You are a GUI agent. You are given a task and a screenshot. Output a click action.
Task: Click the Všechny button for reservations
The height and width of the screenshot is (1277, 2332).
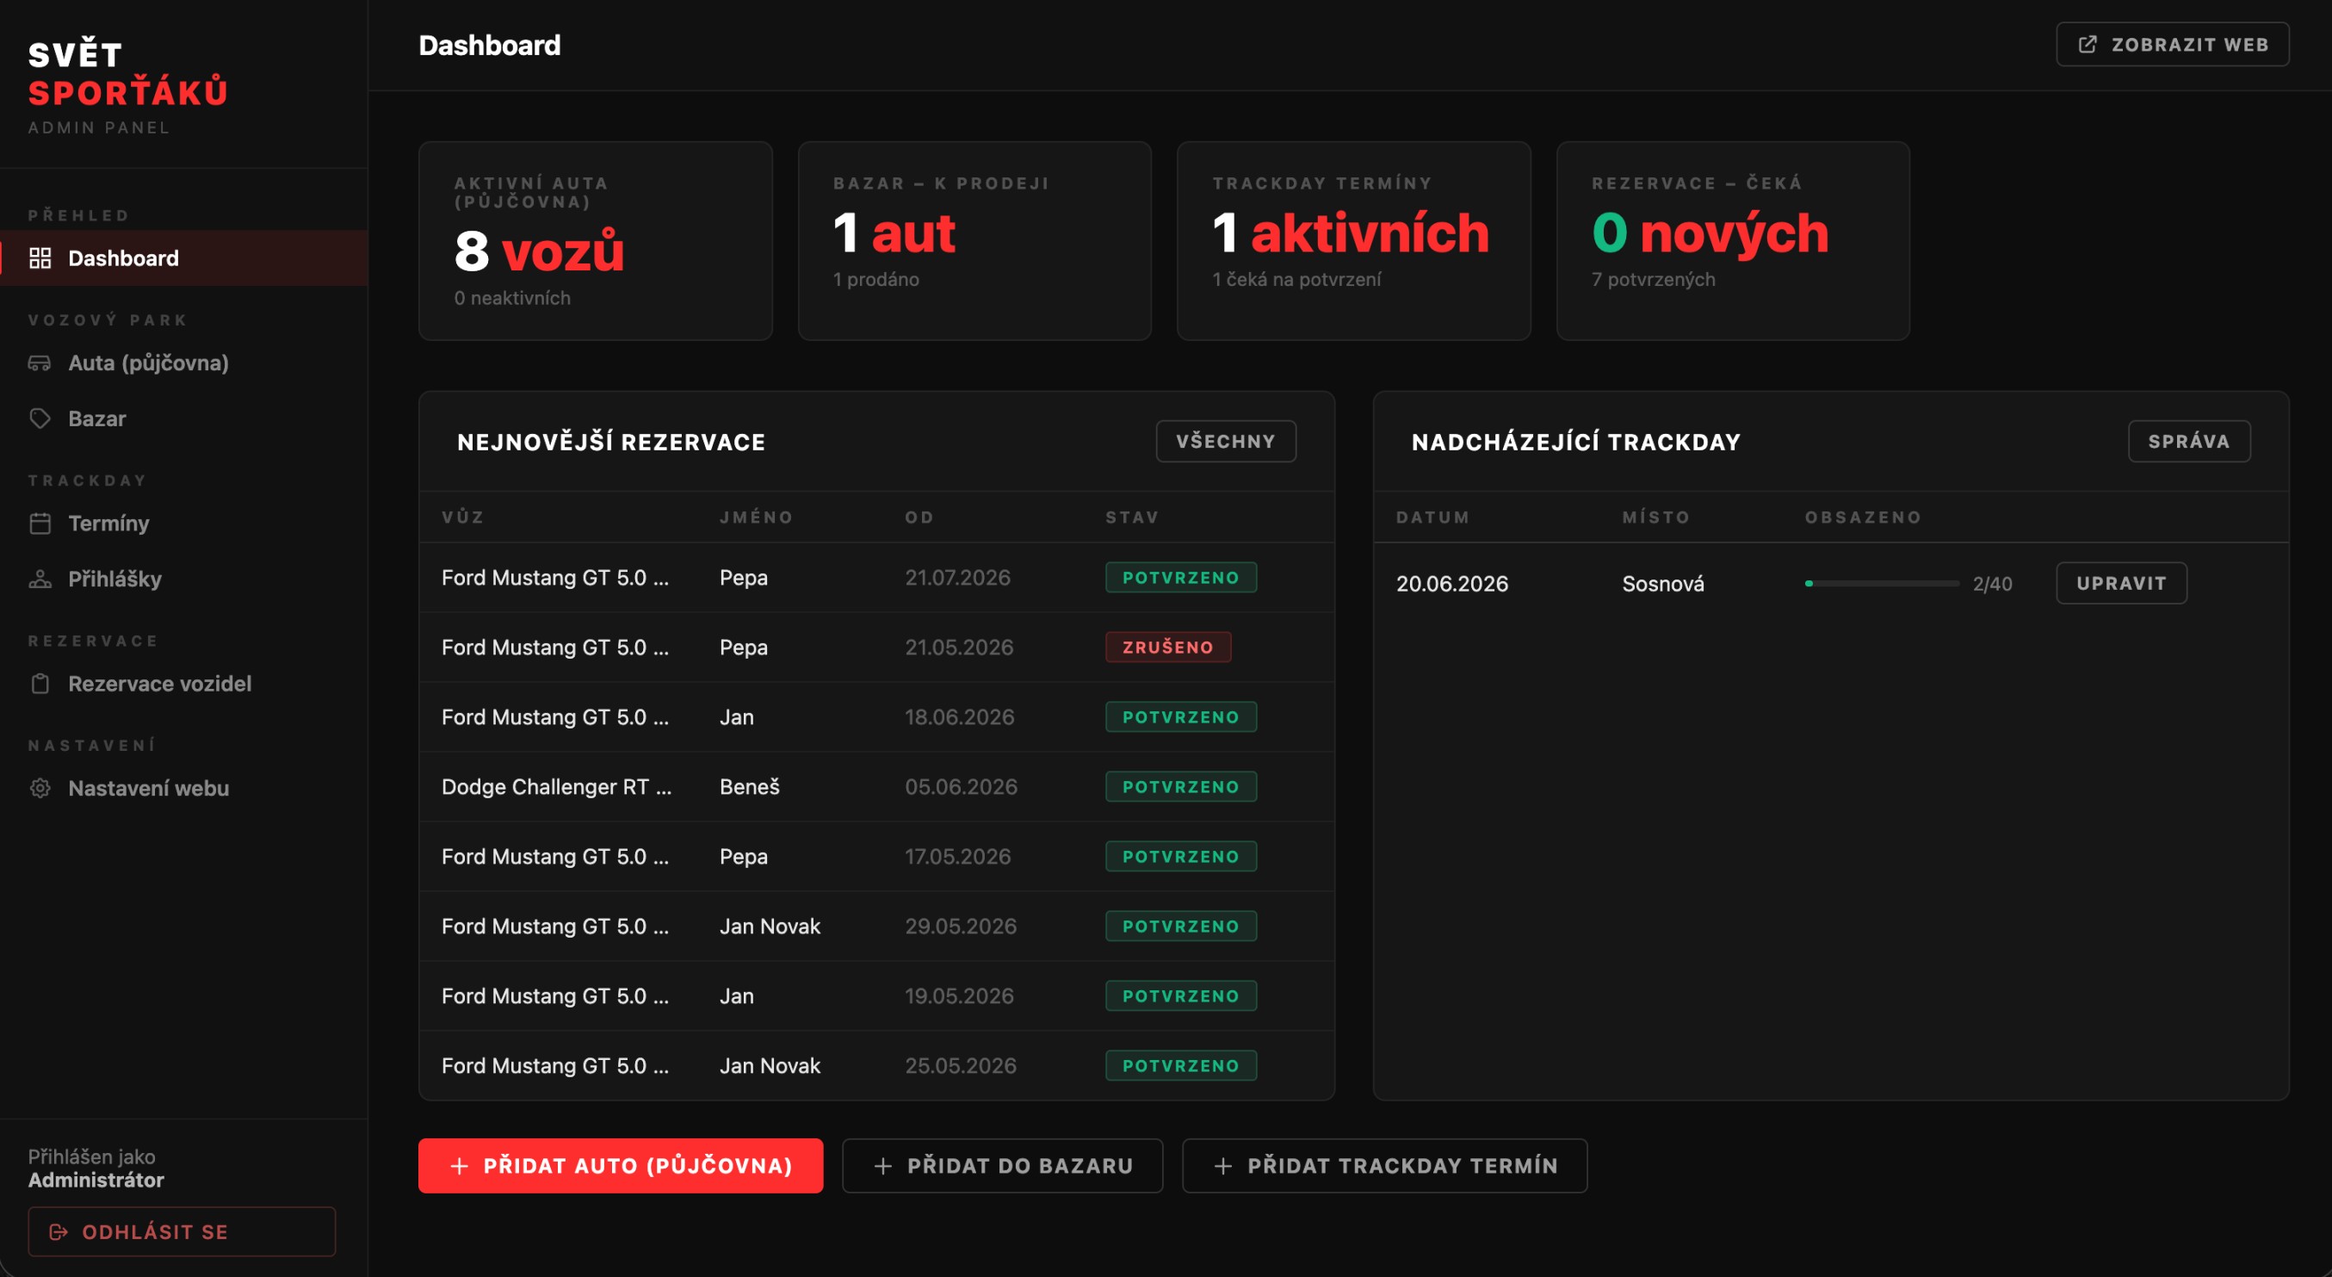(1226, 441)
